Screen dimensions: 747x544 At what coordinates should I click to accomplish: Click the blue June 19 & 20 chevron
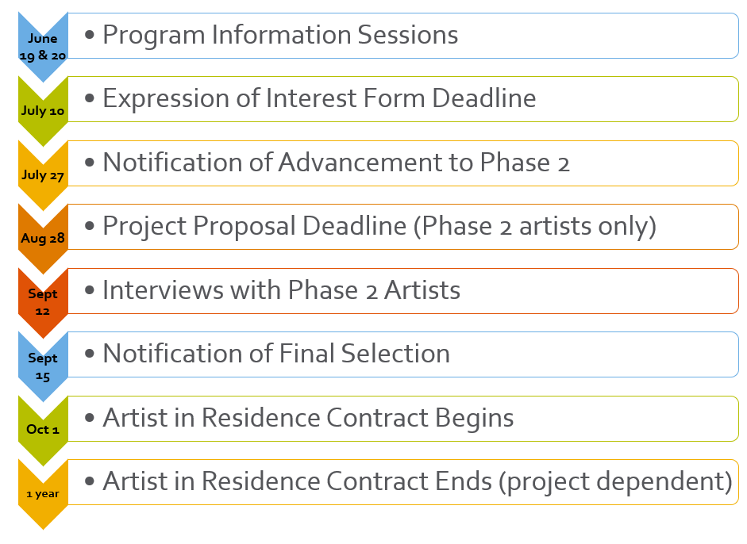(43, 47)
